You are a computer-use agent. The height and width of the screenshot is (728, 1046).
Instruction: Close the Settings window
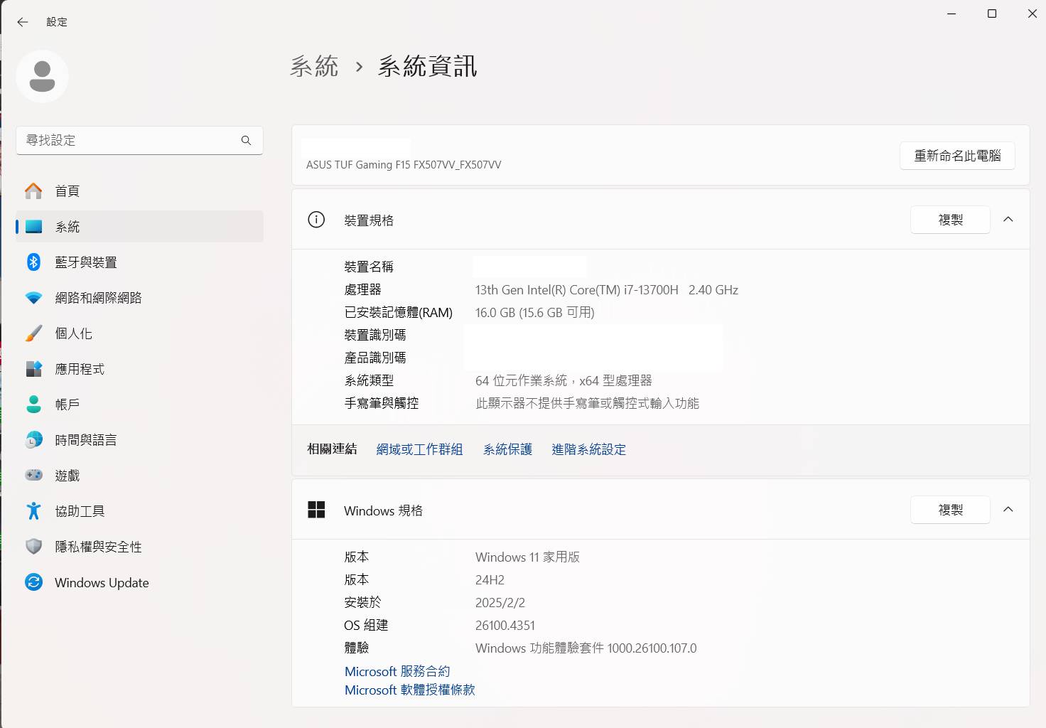[x=1032, y=14]
